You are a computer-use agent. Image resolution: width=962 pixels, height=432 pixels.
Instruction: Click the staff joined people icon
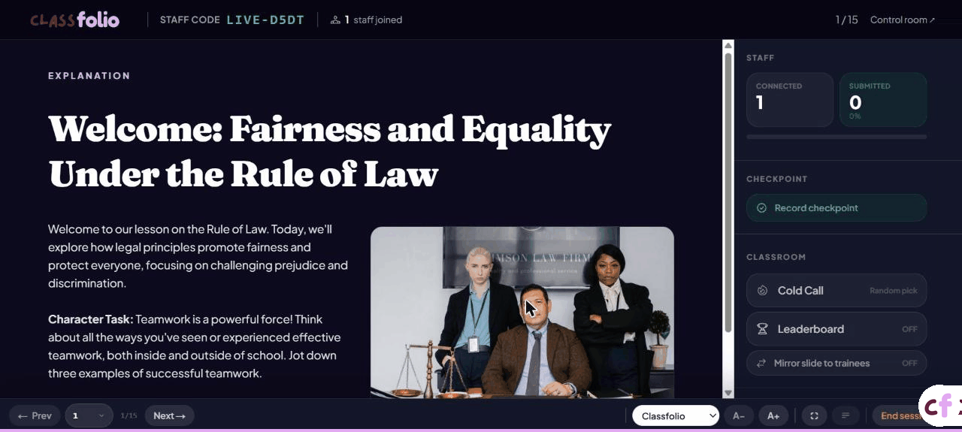[x=335, y=20]
